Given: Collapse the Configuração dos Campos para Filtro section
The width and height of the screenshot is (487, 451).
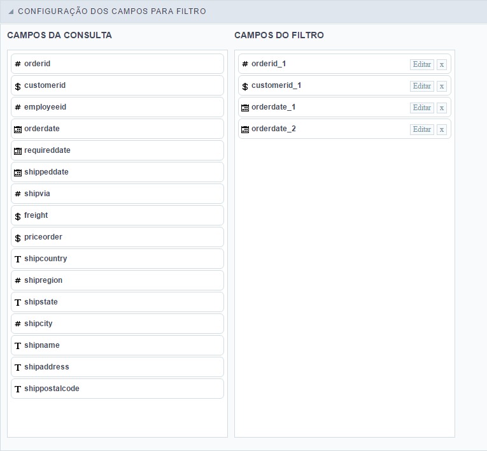Looking at the screenshot, I should pos(11,12).
